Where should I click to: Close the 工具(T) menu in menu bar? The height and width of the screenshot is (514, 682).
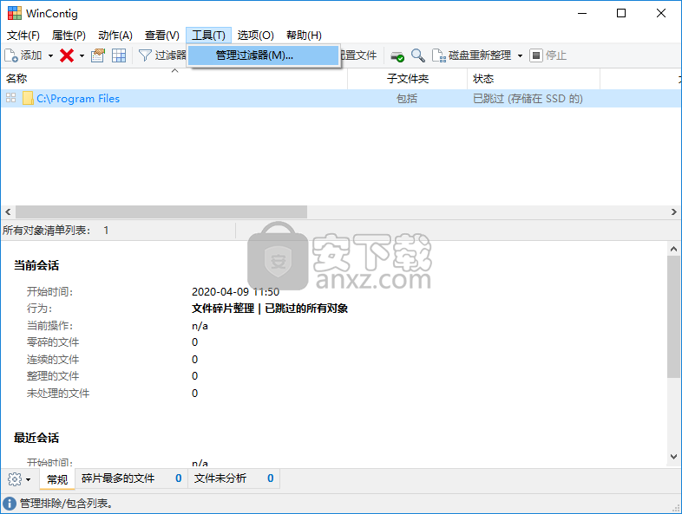click(x=209, y=36)
